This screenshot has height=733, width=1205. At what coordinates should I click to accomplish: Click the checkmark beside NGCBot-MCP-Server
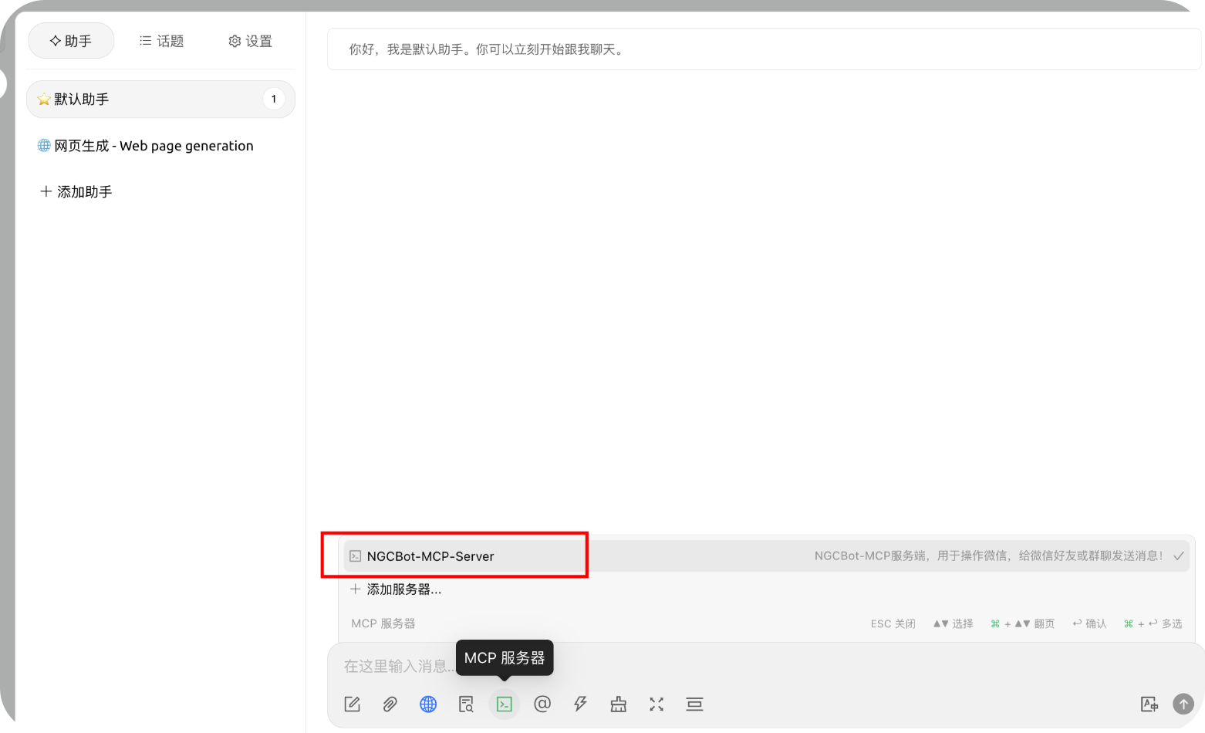(x=1179, y=556)
